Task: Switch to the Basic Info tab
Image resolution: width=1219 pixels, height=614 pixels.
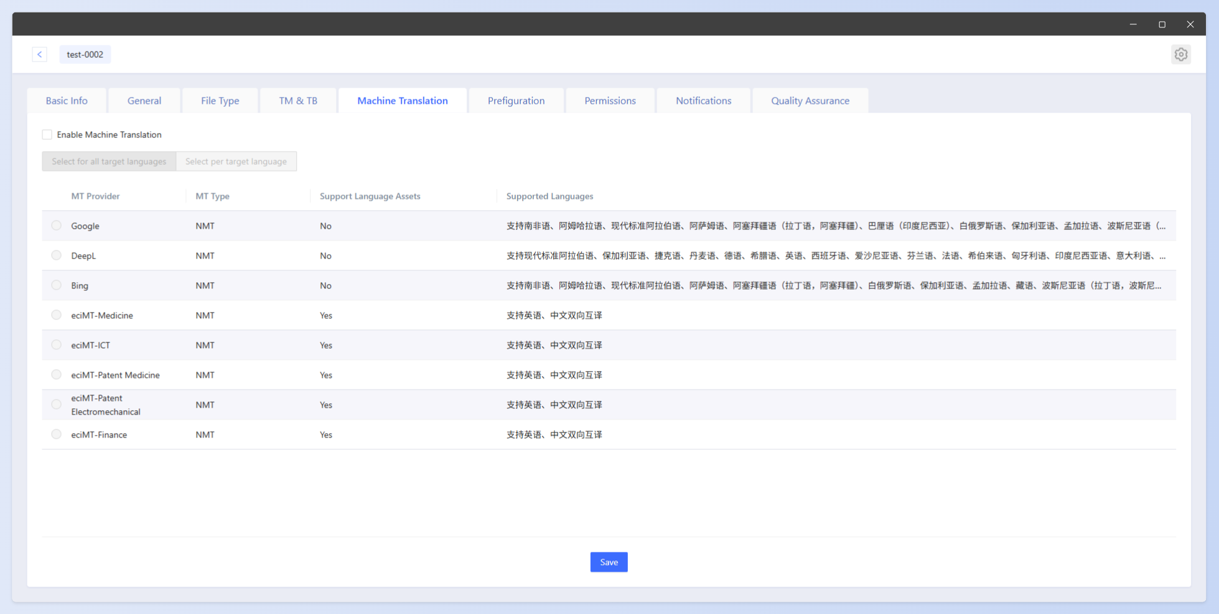Action: (67, 101)
